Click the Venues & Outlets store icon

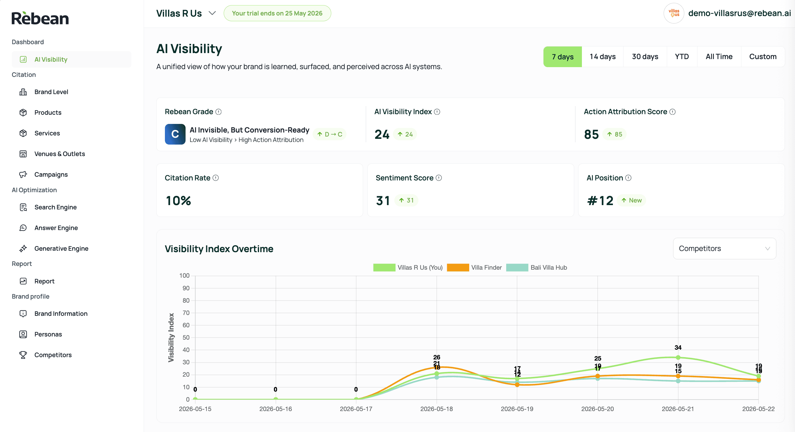pos(23,154)
